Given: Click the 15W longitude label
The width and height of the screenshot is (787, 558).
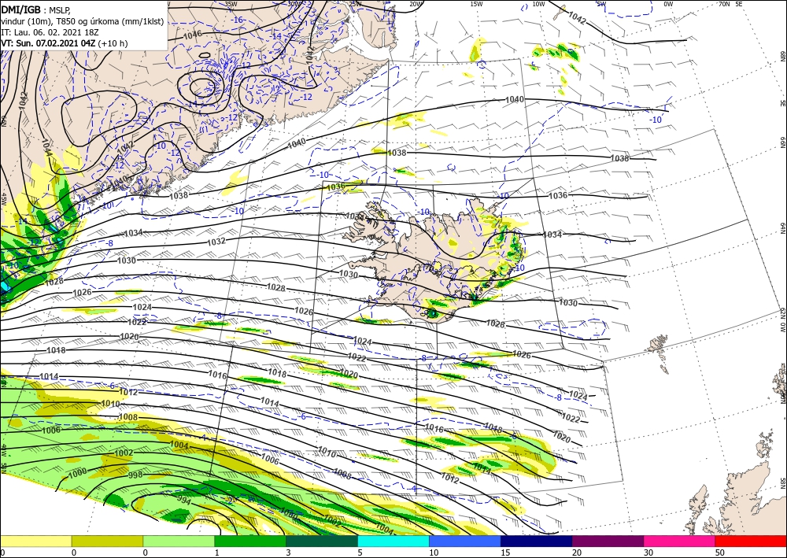Looking at the screenshot, I should (477, 4).
